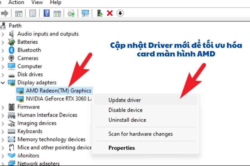The height and width of the screenshot is (166, 250).
Task: Click the Show/Hide Console Tree icon
Action: (19, 13)
